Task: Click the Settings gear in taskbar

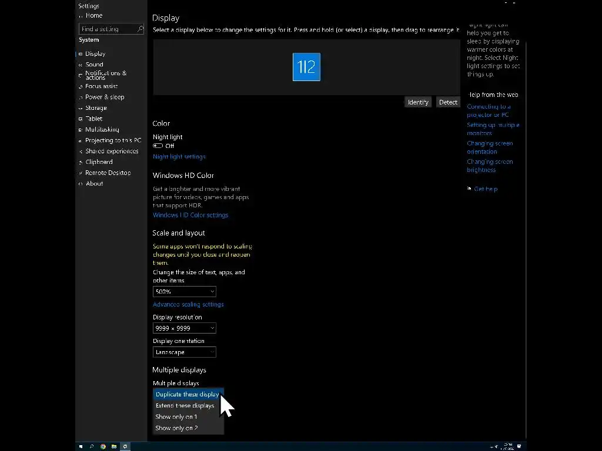Action: point(125,446)
